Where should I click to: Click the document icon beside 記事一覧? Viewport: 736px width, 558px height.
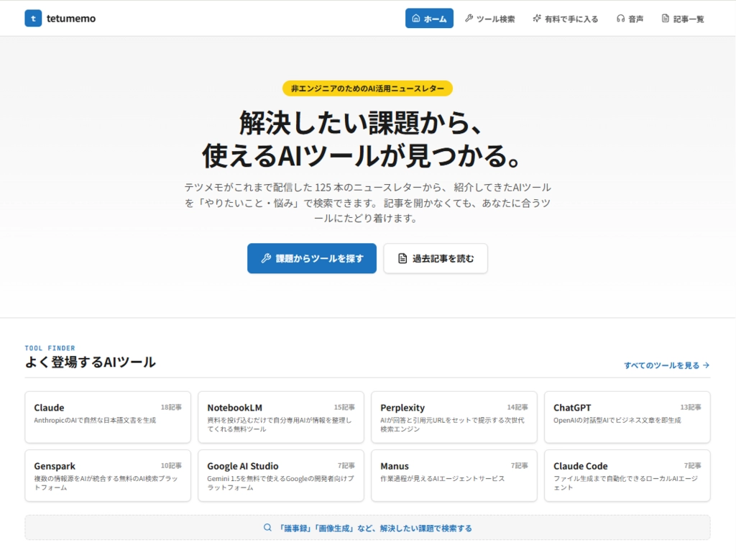tap(665, 18)
